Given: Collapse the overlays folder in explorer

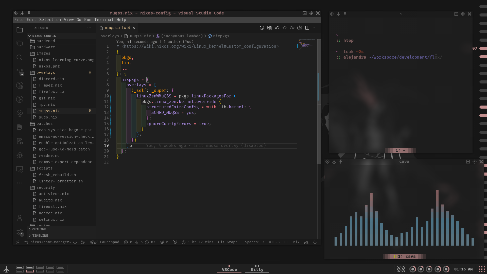Looking at the screenshot, I should pyautogui.click(x=61, y=73).
